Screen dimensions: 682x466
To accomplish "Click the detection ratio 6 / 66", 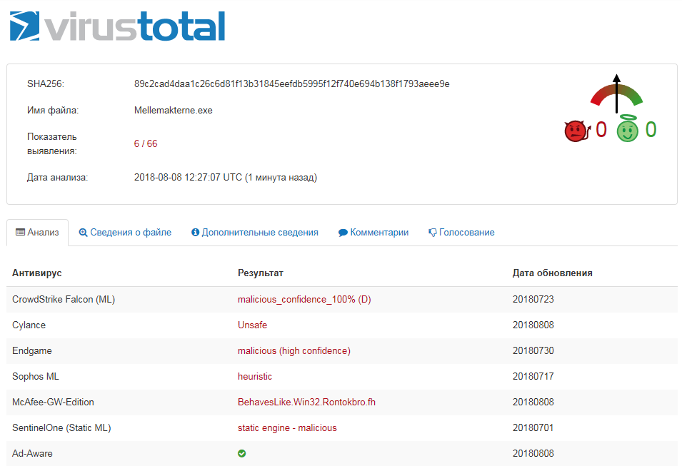I will tap(146, 144).
